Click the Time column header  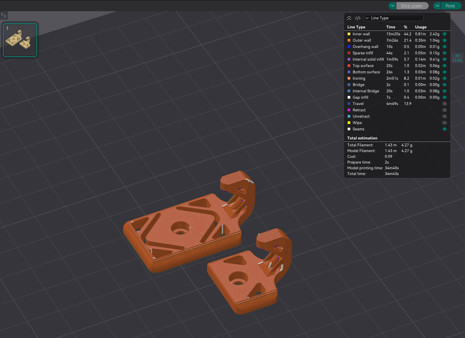click(x=391, y=27)
